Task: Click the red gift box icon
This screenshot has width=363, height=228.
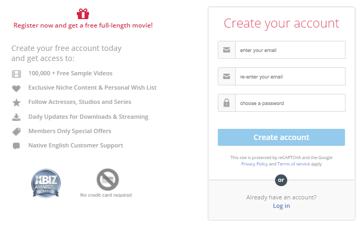Action: click(83, 14)
